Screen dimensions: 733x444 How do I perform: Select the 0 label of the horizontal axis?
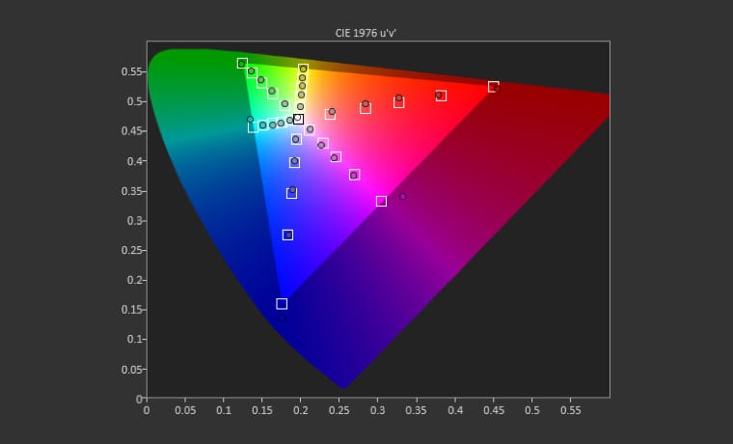point(147,410)
